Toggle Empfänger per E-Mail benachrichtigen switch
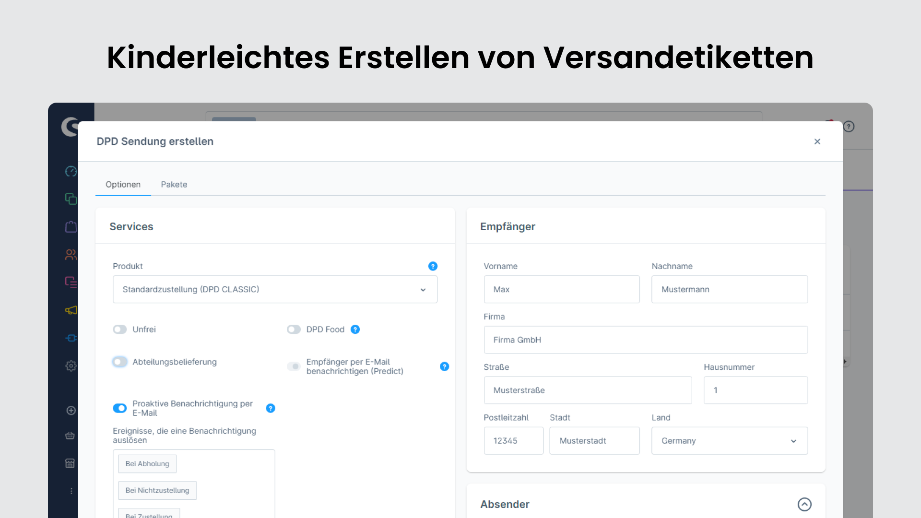The width and height of the screenshot is (921, 518). (294, 366)
